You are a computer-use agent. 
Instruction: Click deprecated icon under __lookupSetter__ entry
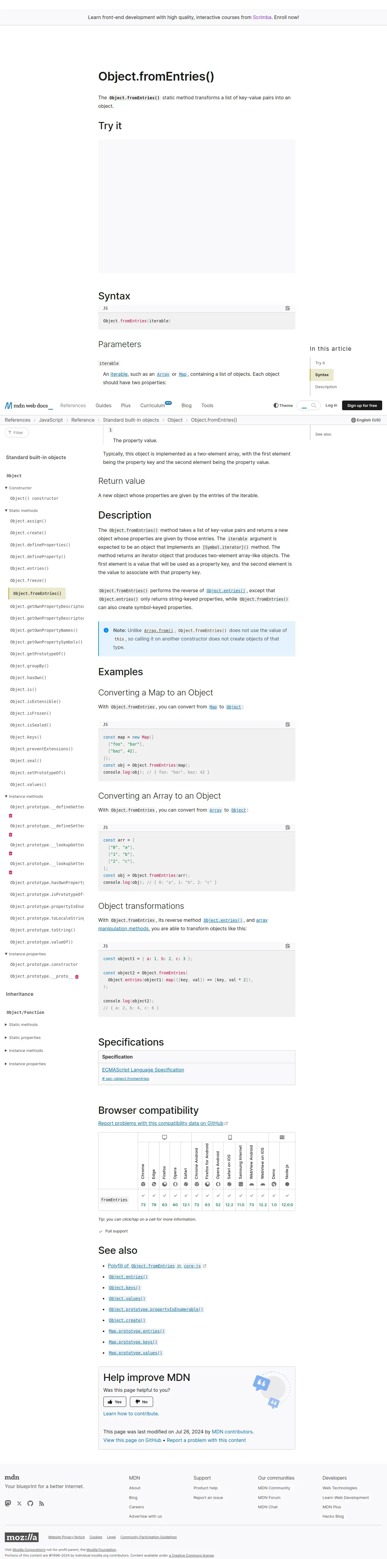pos(10,873)
